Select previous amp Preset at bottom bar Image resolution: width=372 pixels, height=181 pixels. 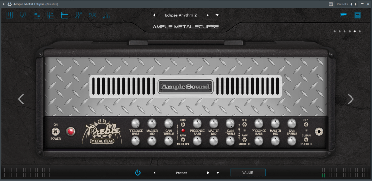[x=155, y=173]
